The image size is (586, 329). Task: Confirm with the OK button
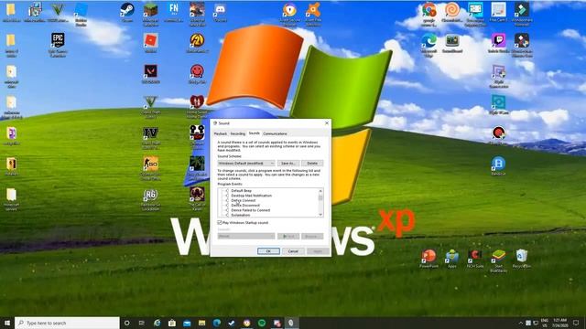pyautogui.click(x=268, y=251)
